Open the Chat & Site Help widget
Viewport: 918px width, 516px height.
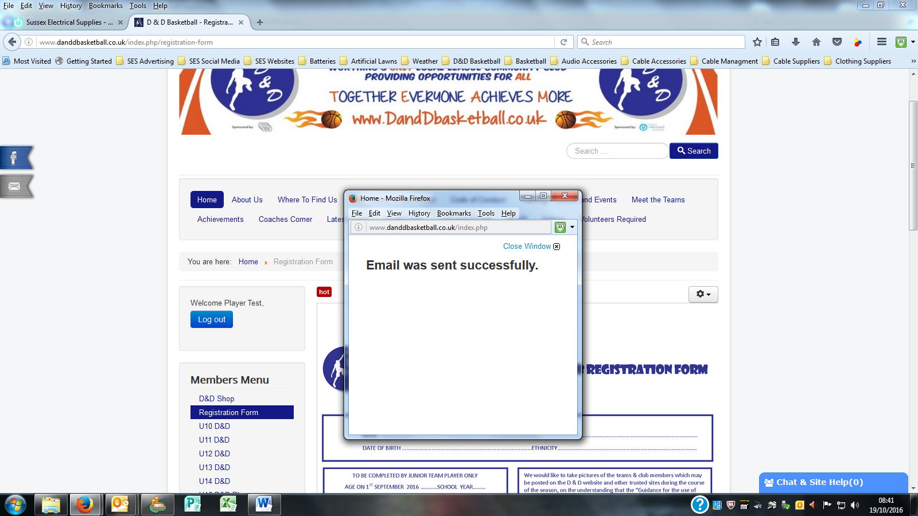point(834,482)
